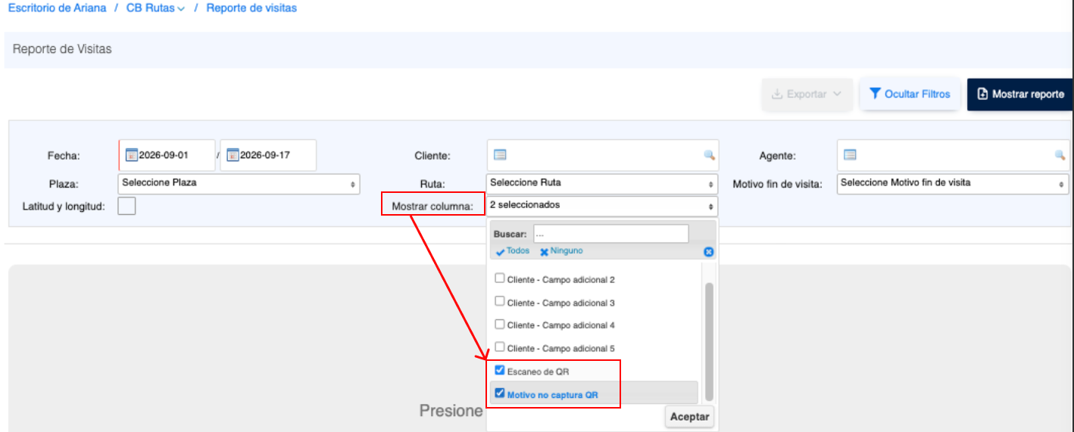Click the Agente search magnifier icon
The image size is (1074, 432).
point(1060,155)
